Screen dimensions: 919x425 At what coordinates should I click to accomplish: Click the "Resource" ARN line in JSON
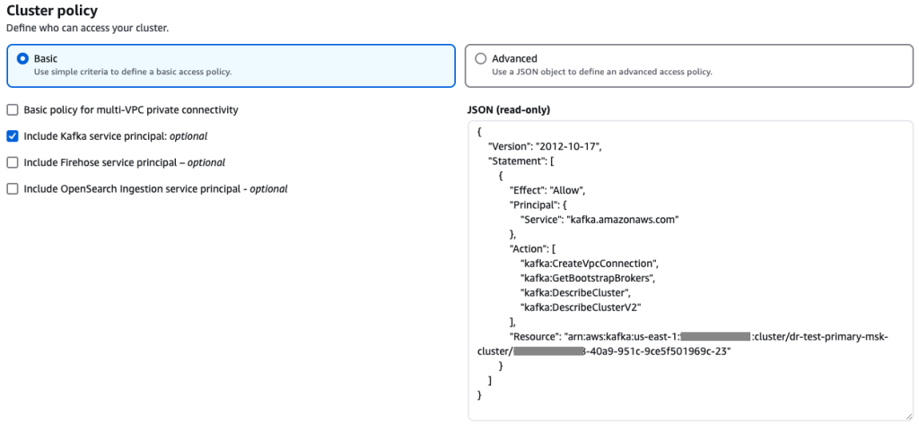[684, 343]
